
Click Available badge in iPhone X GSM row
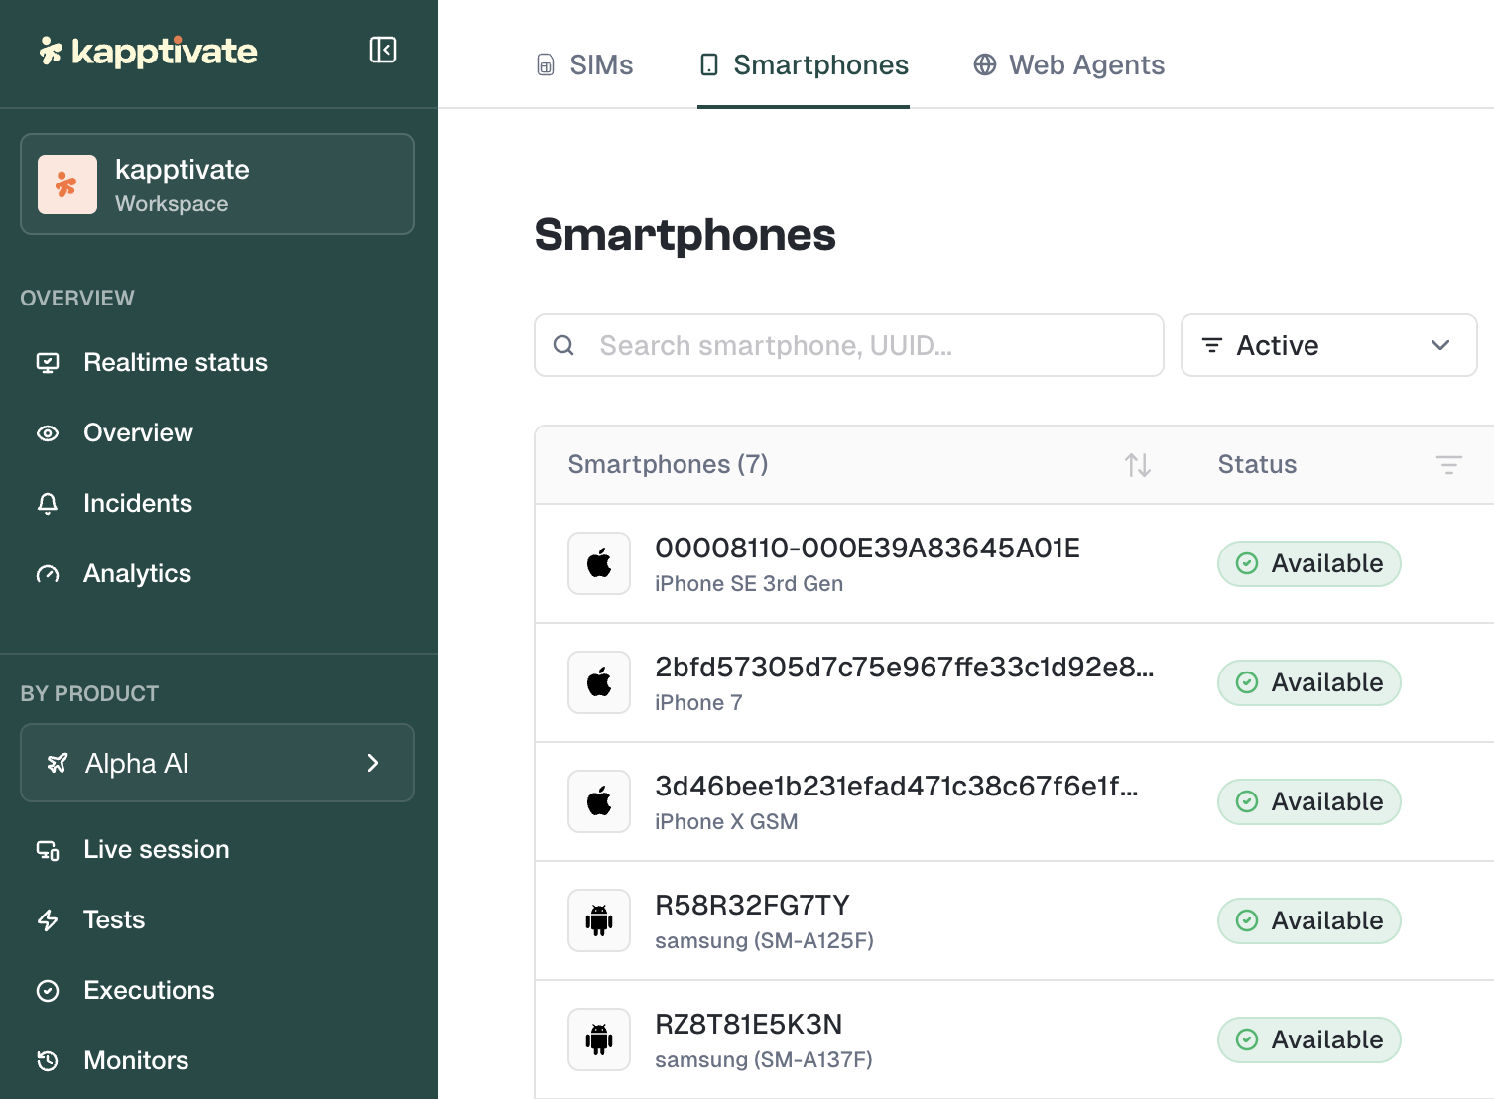pyautogui.click(x=1309, y=801)
